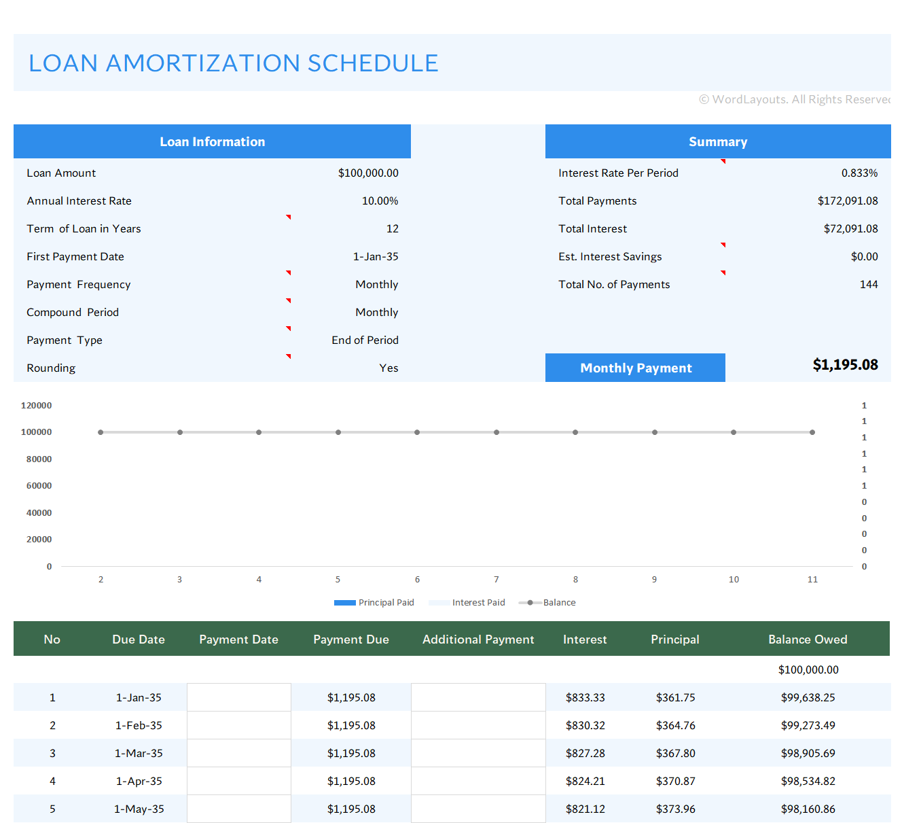This screenshot has width=902, height=823.
Task: Select the Payment Type value End of Period
Action: pyautogui.click(x=365, y=340)
